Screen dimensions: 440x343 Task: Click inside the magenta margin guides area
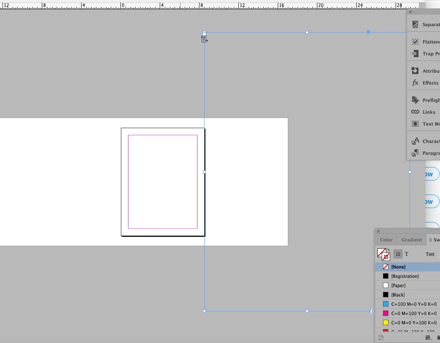(163, 181)
